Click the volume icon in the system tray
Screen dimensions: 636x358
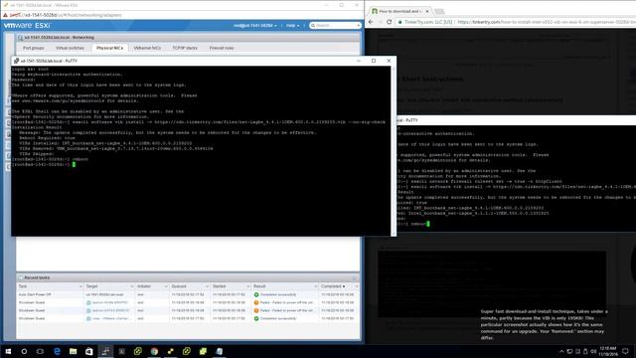[593, 351]
